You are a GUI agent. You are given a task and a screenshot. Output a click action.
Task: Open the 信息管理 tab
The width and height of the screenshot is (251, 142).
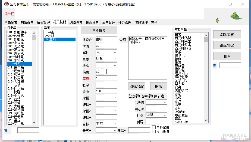pyautogui.click(x=141, y=22)
